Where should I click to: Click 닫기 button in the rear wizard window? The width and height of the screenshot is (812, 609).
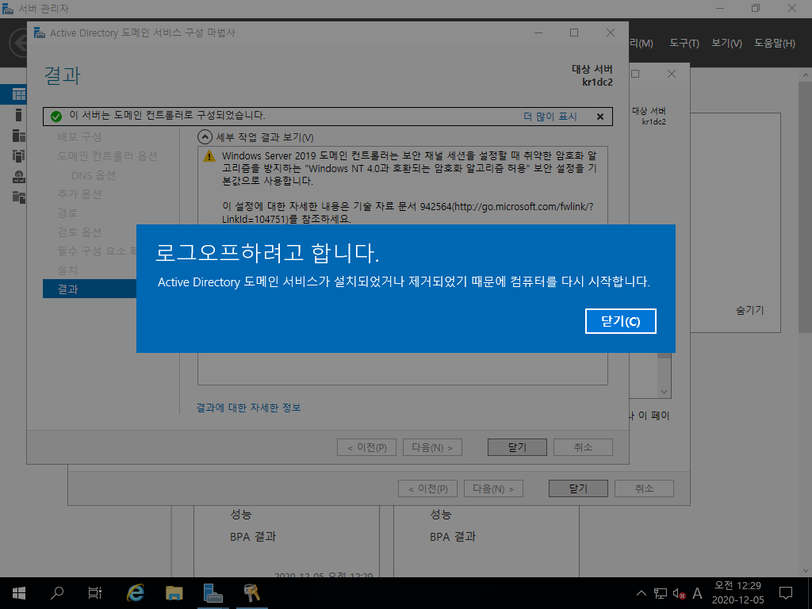[x=578, y=488]
